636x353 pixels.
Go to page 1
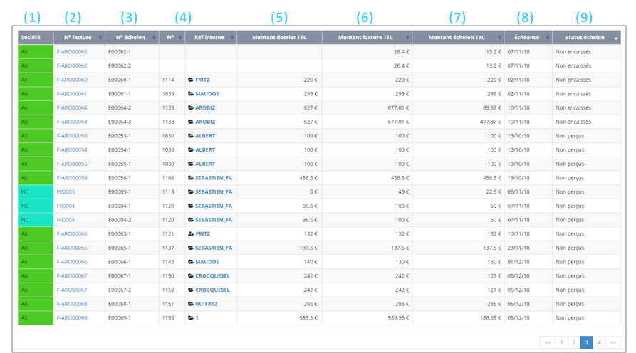point(561,342)
